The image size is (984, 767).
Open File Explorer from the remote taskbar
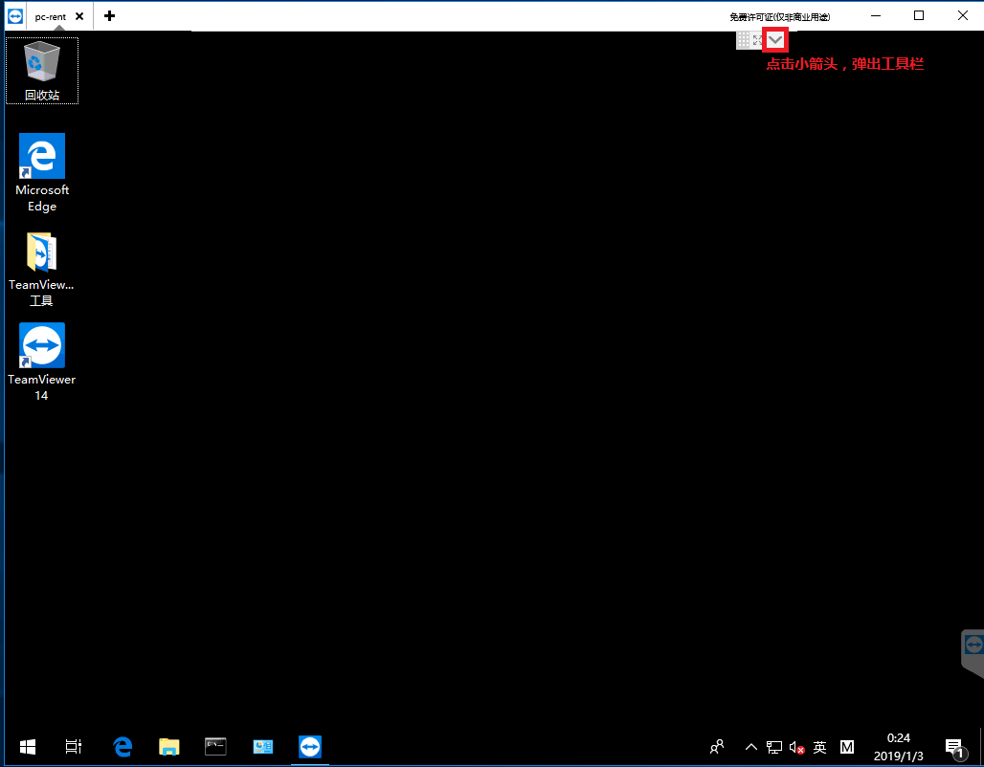168,746
